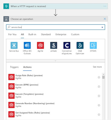This screenshot has width=111, height=120.
Task: Click Agilite icon beside Assign Role action
Action: (x=11, y=77)
